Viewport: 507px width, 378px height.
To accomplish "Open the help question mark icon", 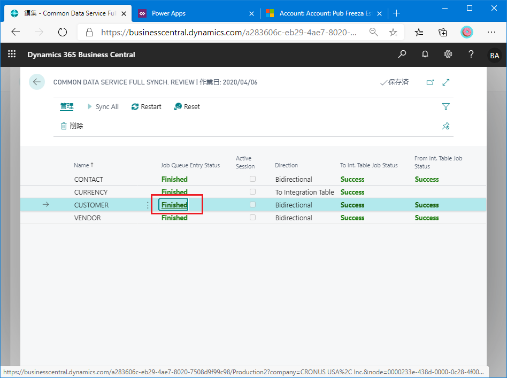I will (x=471, y=54).
